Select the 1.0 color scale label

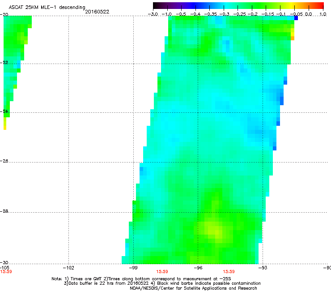click(323, 14)
